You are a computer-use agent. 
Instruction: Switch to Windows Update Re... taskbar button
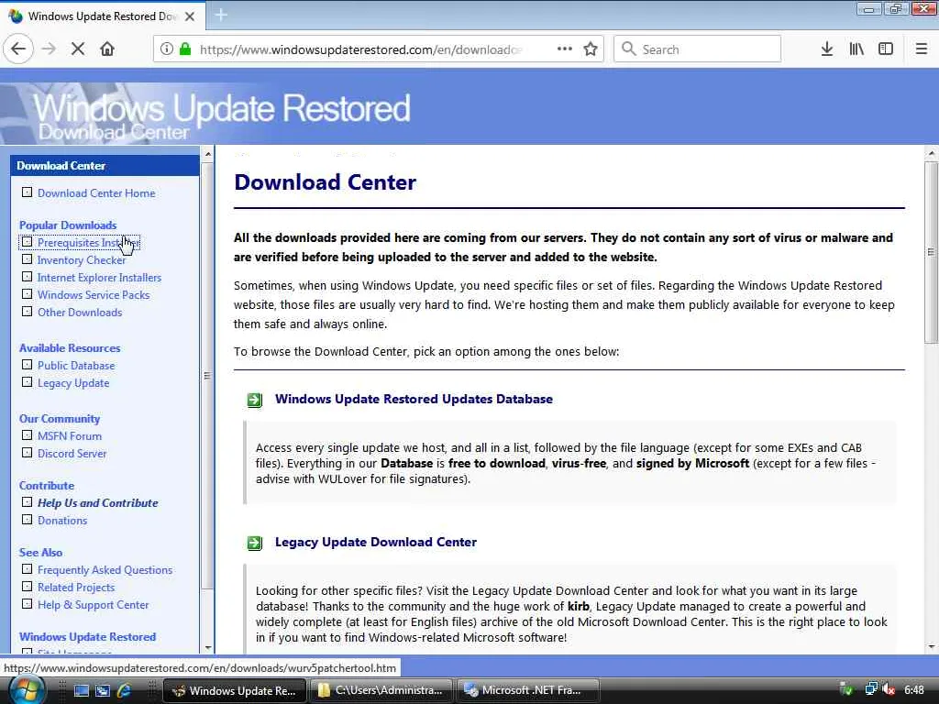(235, 691)
